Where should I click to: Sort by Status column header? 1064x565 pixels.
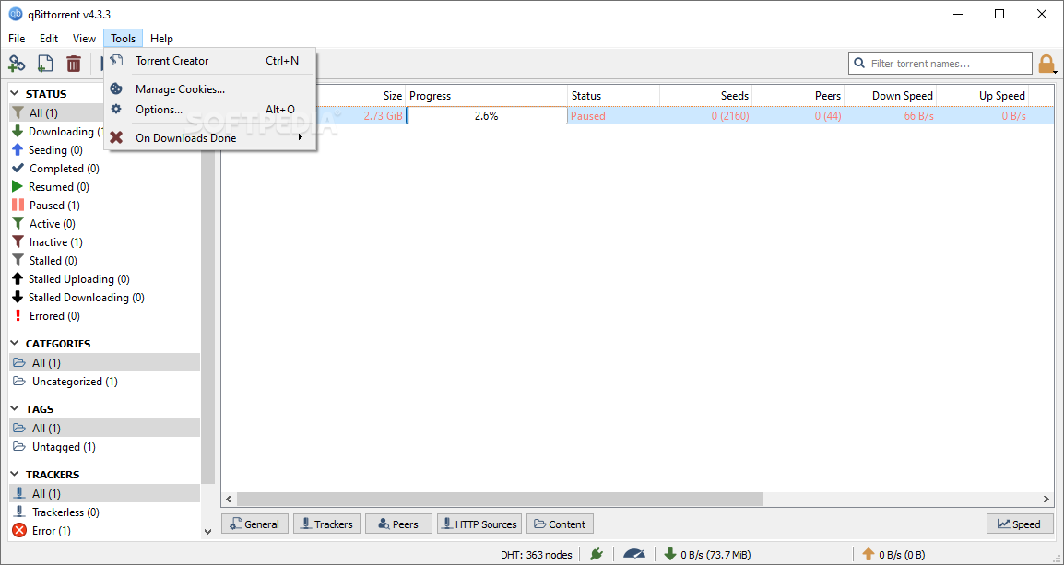coord(613,96)
